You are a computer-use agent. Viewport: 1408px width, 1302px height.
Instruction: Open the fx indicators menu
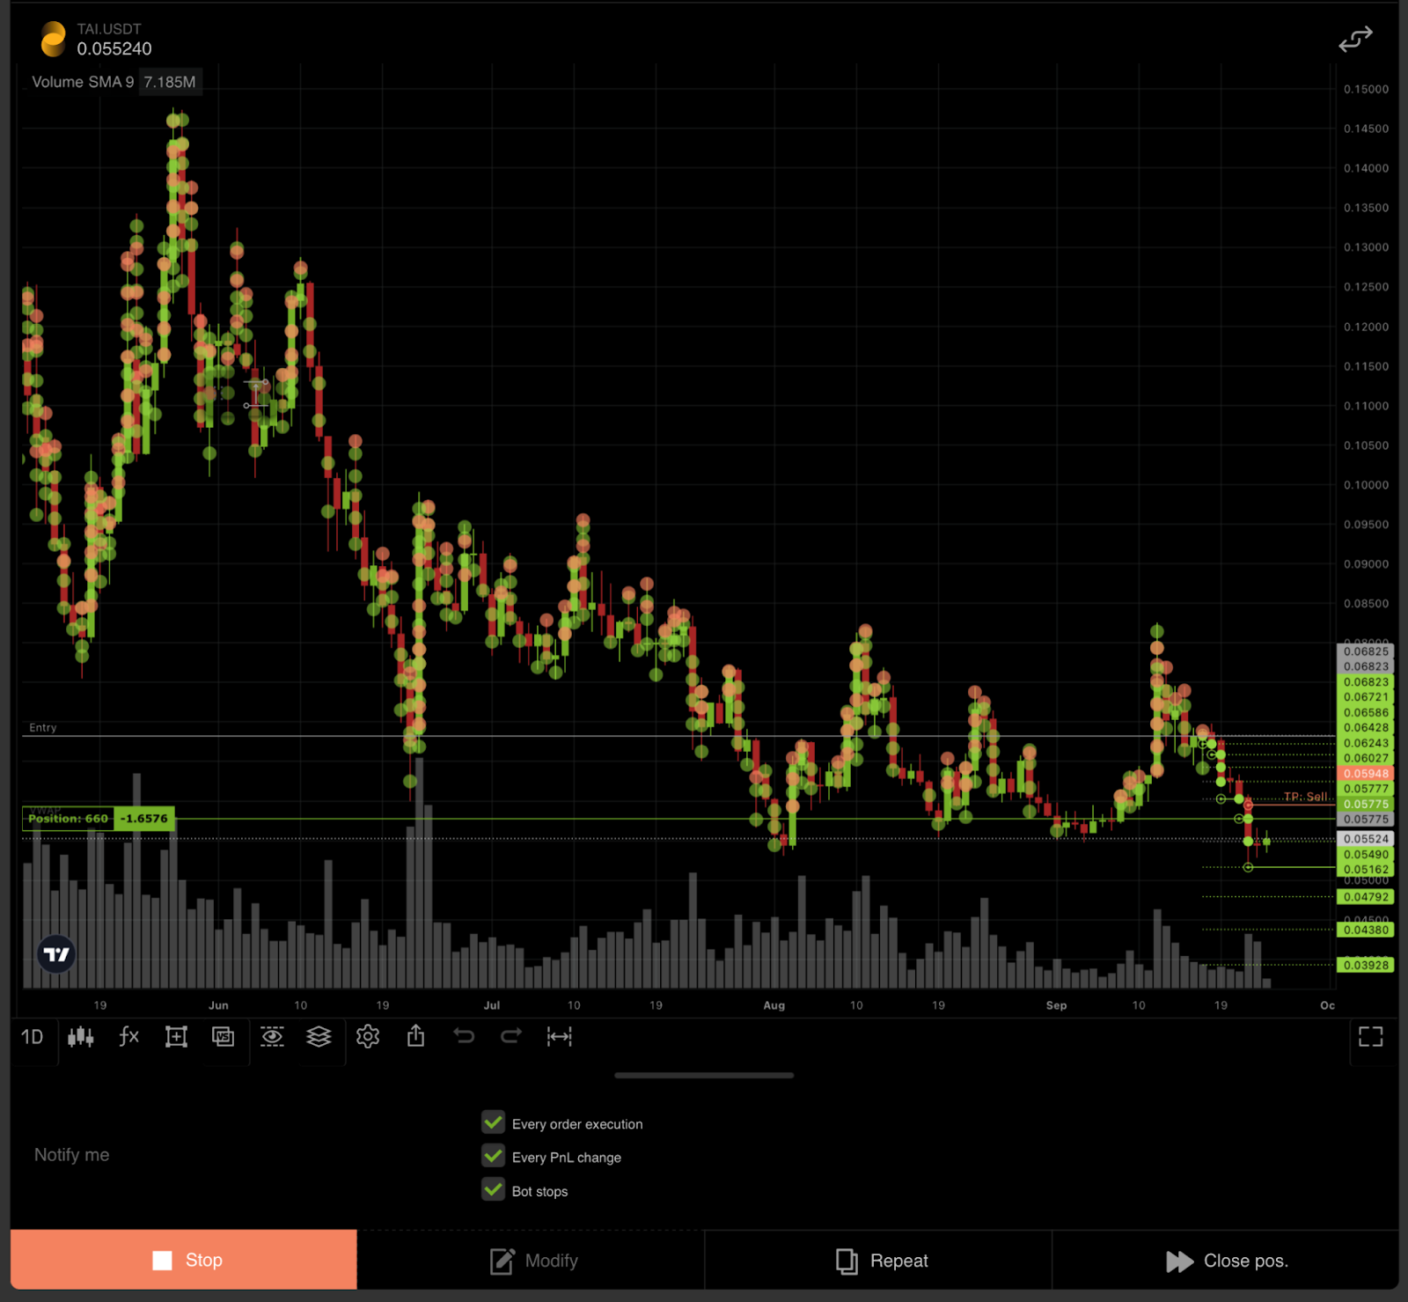(x=128, y=1037)
